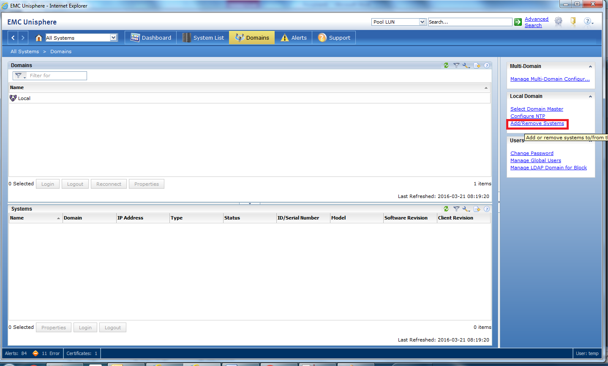608x366 pixels.
Task: Click Login in the Systems panel
Action: 85,328
